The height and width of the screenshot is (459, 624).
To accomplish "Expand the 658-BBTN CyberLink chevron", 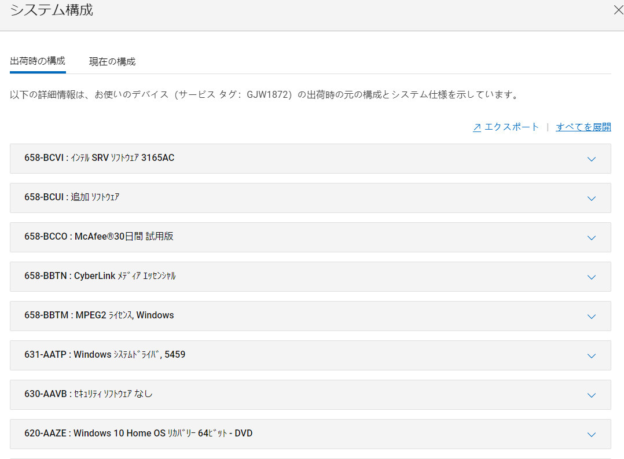I will point(592,277).
